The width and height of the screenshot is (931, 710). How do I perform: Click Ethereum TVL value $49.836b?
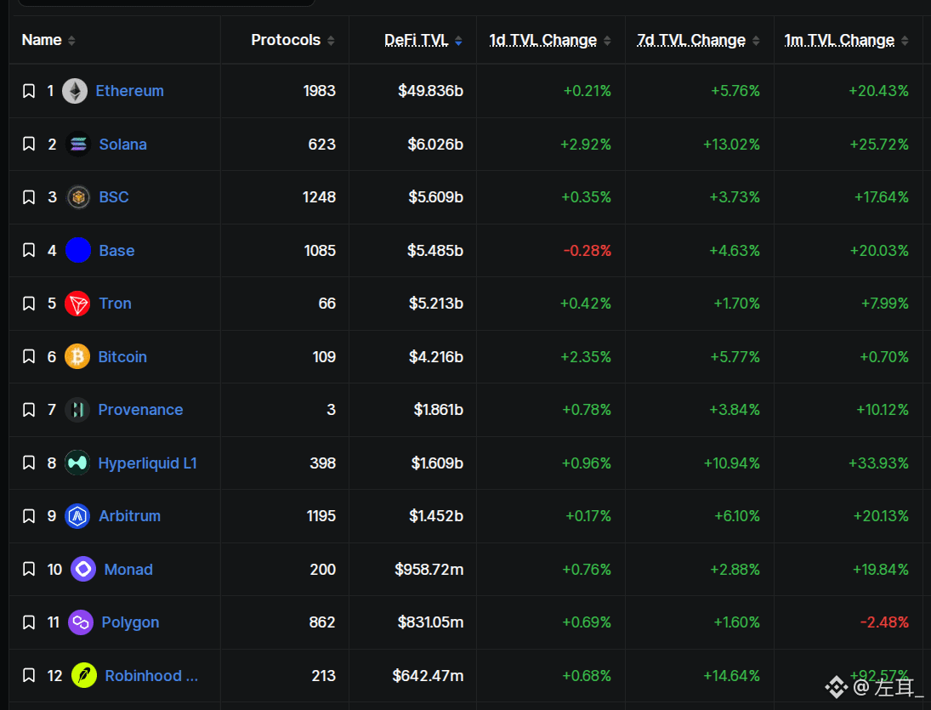click(430, 91)
